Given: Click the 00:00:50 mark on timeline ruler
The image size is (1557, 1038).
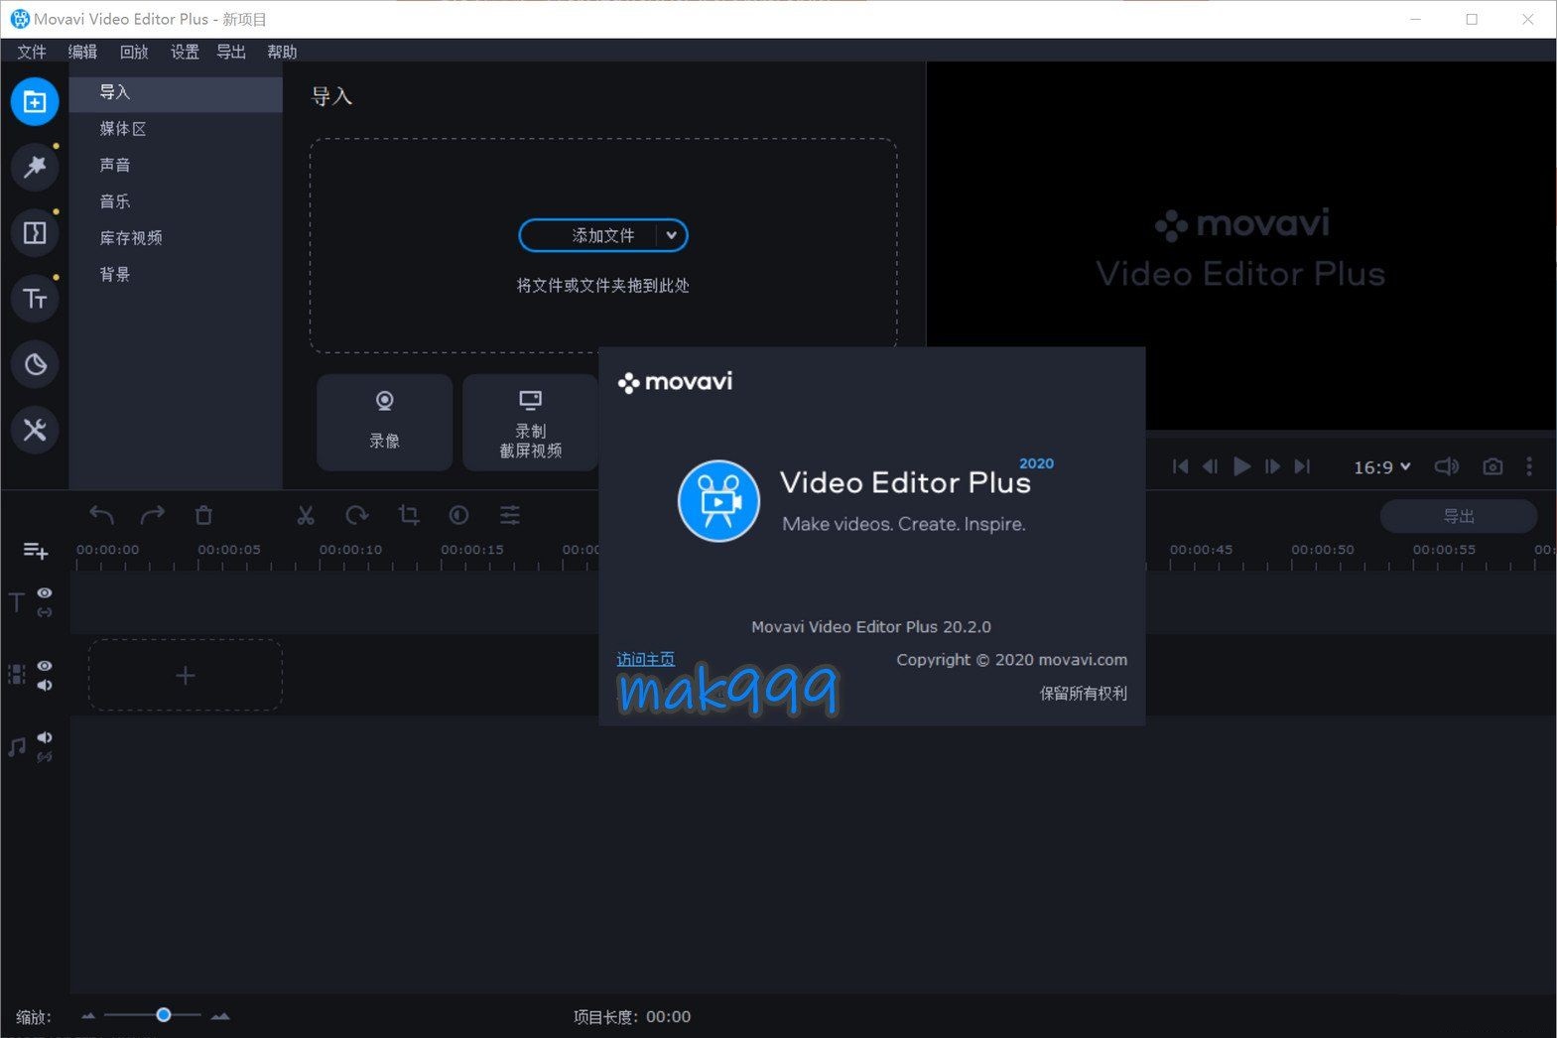Looking at the screenshot, I should [1322, 550].
